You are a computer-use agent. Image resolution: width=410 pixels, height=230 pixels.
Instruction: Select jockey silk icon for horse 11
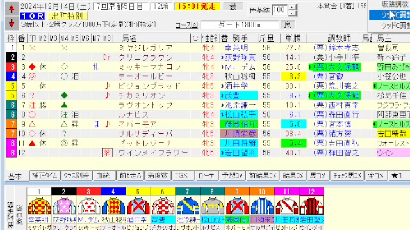tap(286, 206)
